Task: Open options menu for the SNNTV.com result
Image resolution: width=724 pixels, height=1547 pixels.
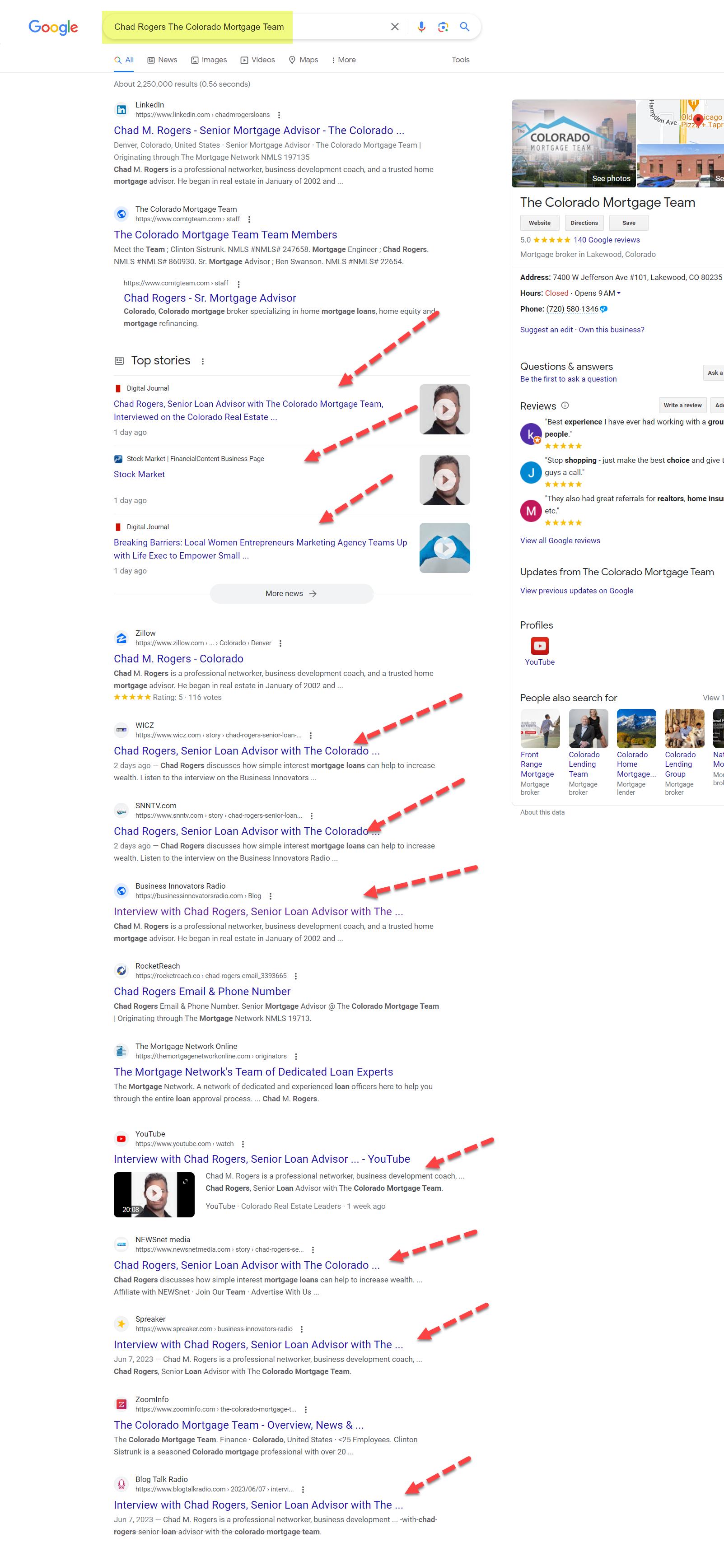Action: (x=311, y=815)
